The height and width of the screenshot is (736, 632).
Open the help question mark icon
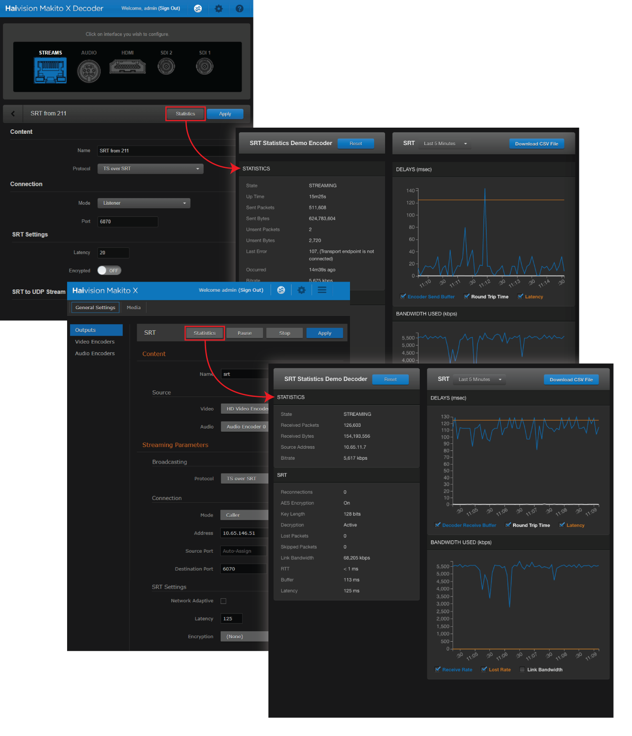pyautogui.click(x=239, y=9)
